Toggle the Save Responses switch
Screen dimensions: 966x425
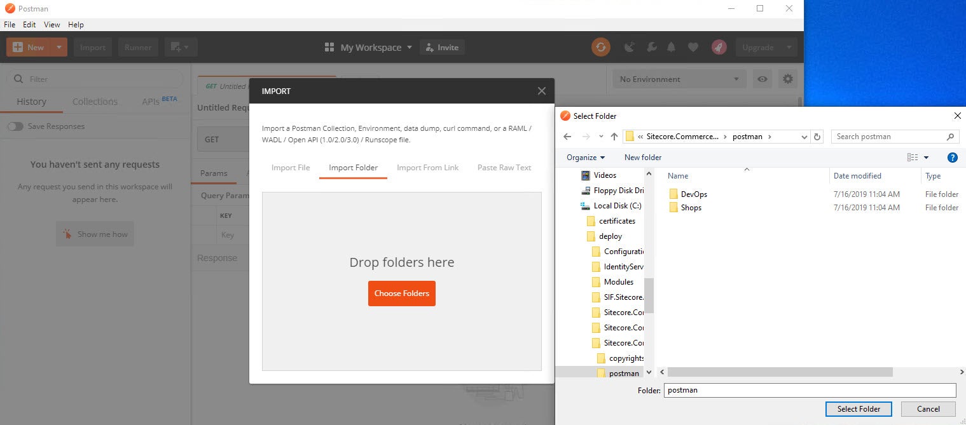tap(15, 126)
